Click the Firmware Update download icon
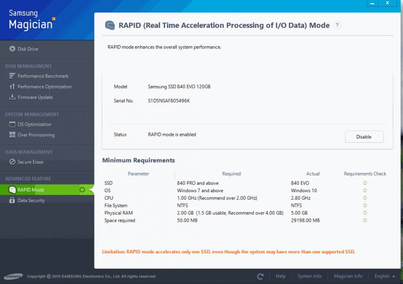Viewport: 403px width, 284px height. [x=12, y=97]
